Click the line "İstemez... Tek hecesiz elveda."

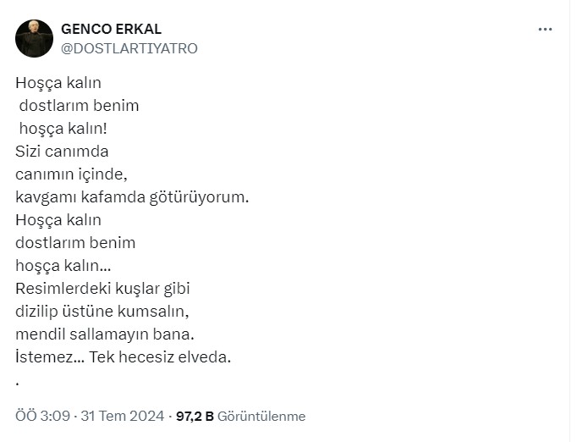point(123,357)
